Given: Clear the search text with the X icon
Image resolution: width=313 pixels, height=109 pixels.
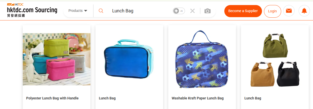Looking at the screenshot, I should coord(192,11).
